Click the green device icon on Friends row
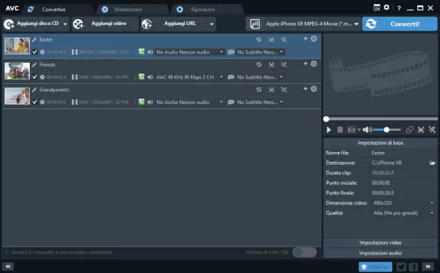This screenshot has height=273, width=440. coord(141,77)
